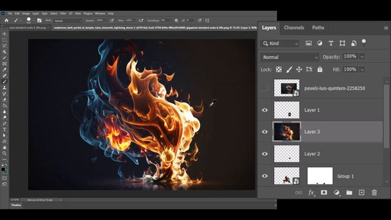Click the lock all padlock icon
Viewport: 391px width, 220px height.
320,70
